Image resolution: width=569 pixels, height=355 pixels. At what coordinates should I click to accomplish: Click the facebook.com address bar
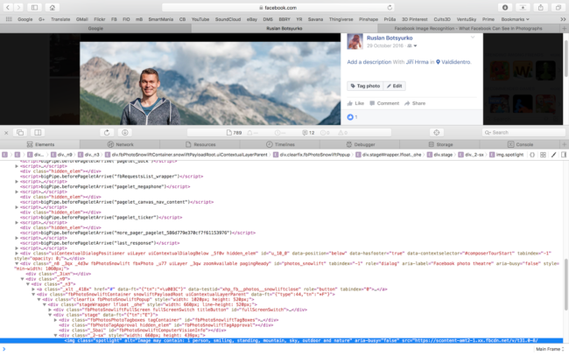tap(278, 7)
